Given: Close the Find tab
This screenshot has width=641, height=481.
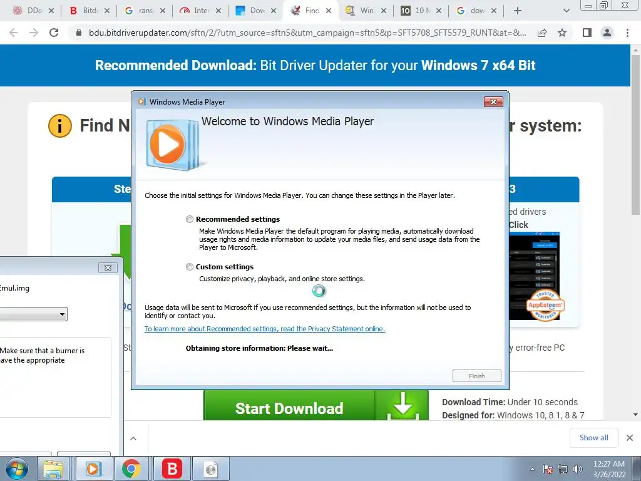Looking at the screenshot, I should [329, 11].
